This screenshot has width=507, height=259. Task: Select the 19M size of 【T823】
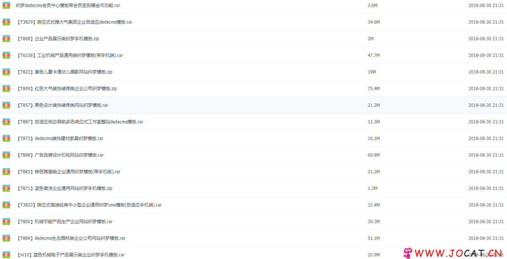372,72
